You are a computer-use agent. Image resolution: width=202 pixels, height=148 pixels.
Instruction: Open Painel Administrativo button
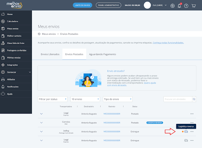(108, 5)
